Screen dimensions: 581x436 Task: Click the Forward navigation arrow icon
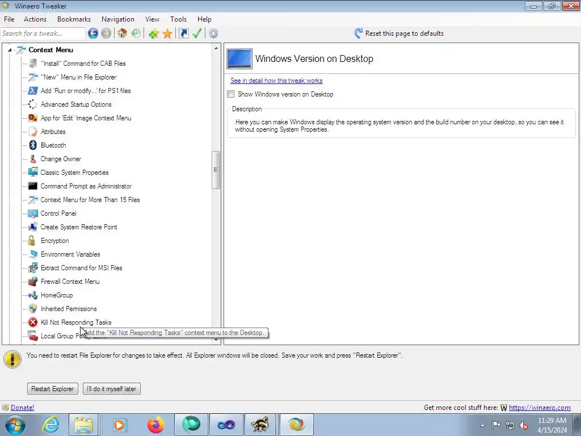pyautogui.click(x=106, y=33)
